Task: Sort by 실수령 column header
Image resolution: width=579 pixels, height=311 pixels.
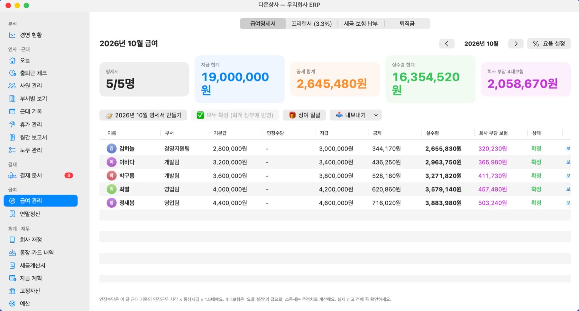Action: click(x=432, y=133)
